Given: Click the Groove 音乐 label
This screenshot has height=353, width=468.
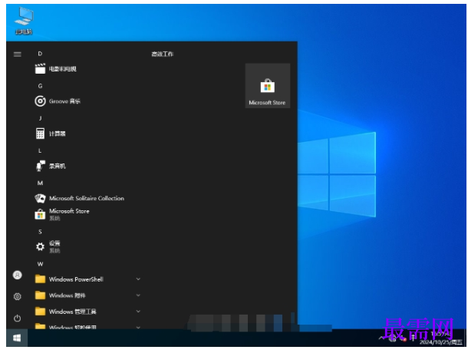Looking at the screenshot, I should pyautogui.click(x=64, y=101).
